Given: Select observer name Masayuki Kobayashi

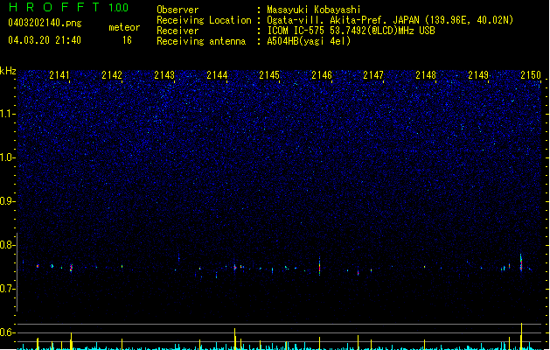Looking at the screenshot, I should point(314,10).
